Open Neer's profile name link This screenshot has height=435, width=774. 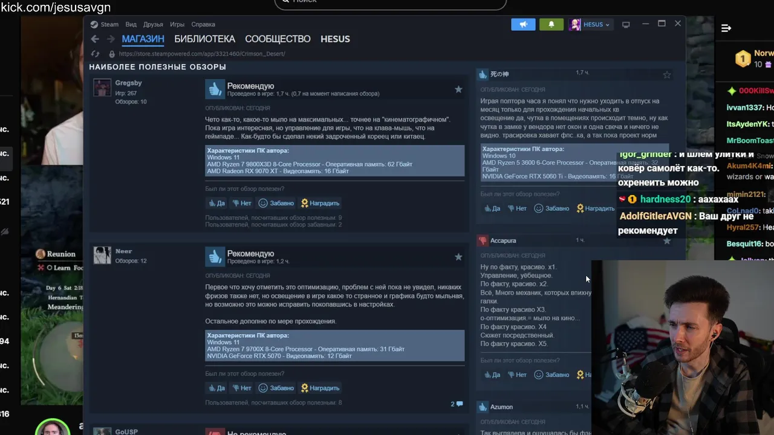[123, 251]
